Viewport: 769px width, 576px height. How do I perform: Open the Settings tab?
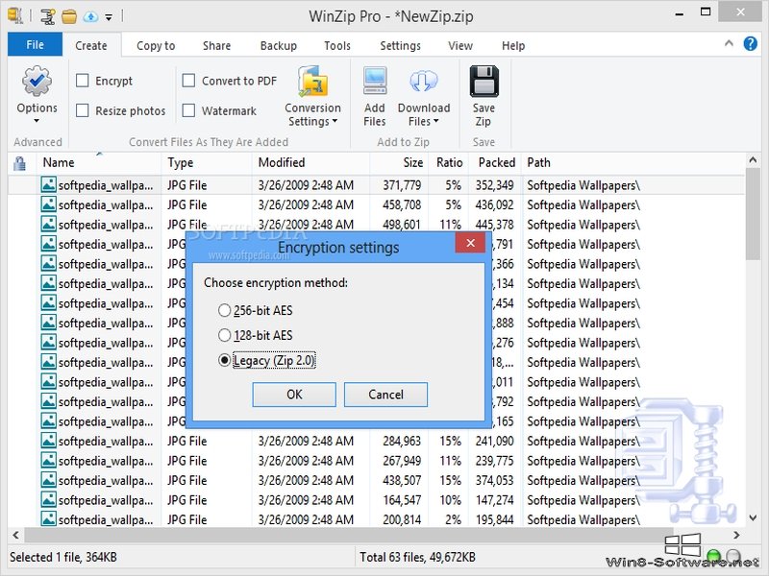click(400, 45)
